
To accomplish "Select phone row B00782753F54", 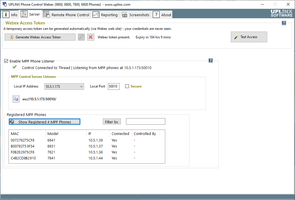I will pyautogui.click(x=87, y=146).
